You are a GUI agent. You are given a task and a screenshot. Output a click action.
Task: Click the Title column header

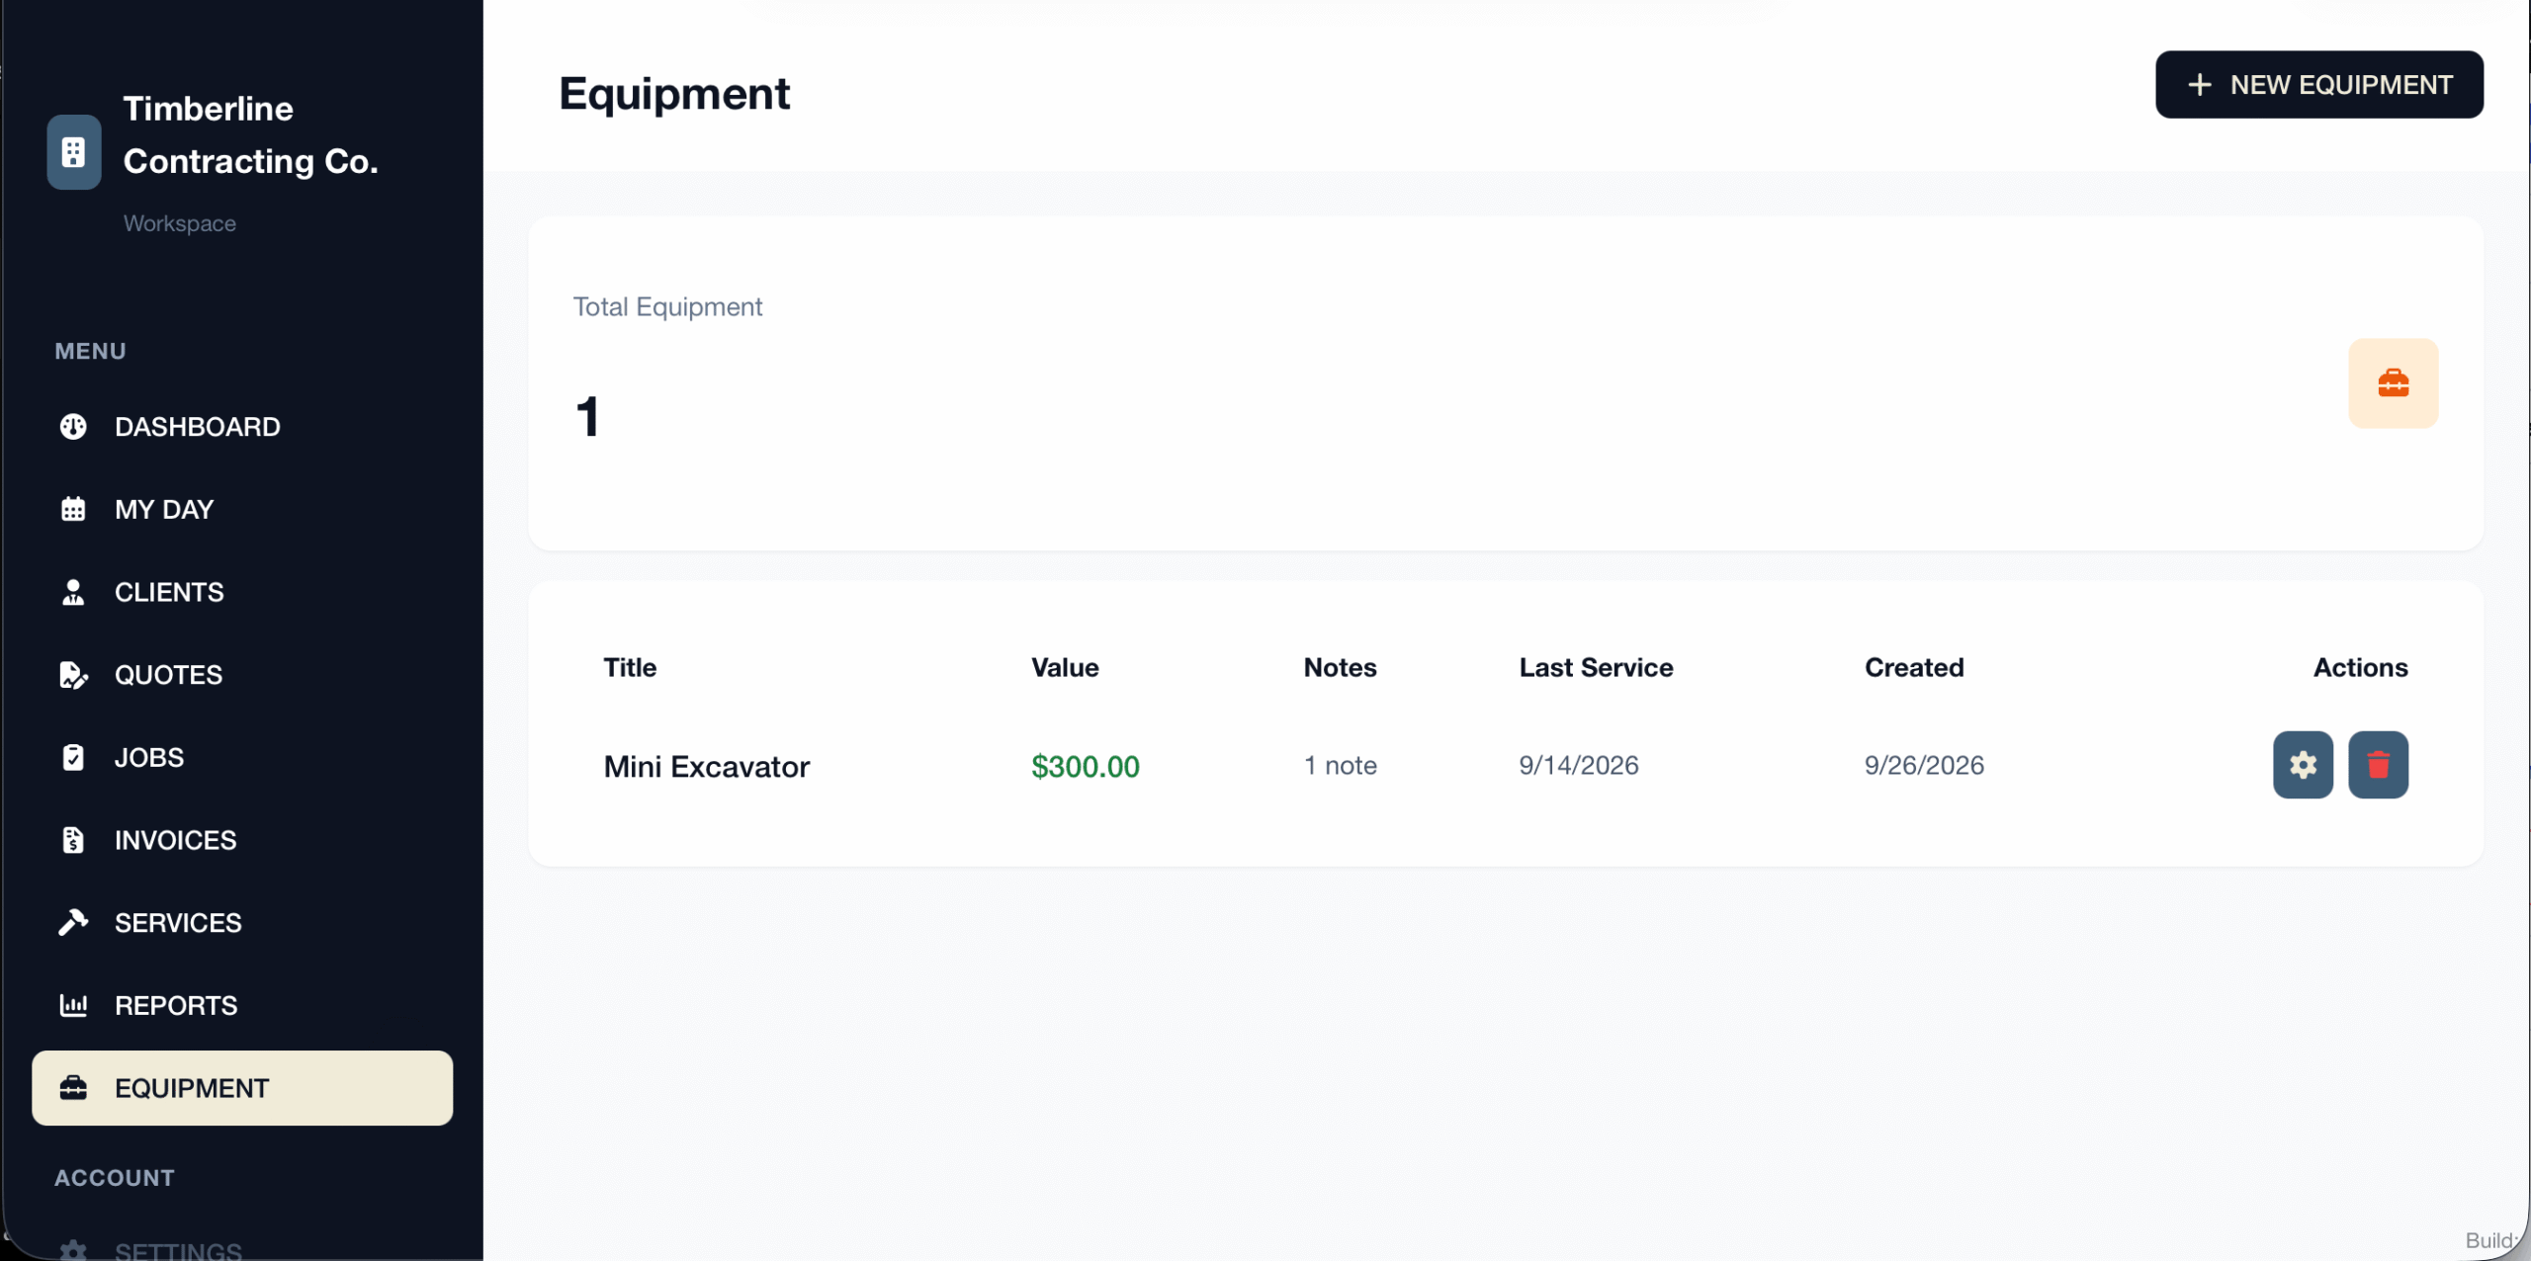630,668
